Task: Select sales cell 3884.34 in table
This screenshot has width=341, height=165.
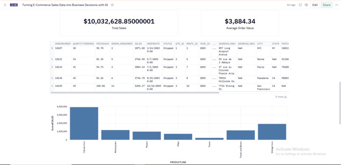Action: coord(140,70)
